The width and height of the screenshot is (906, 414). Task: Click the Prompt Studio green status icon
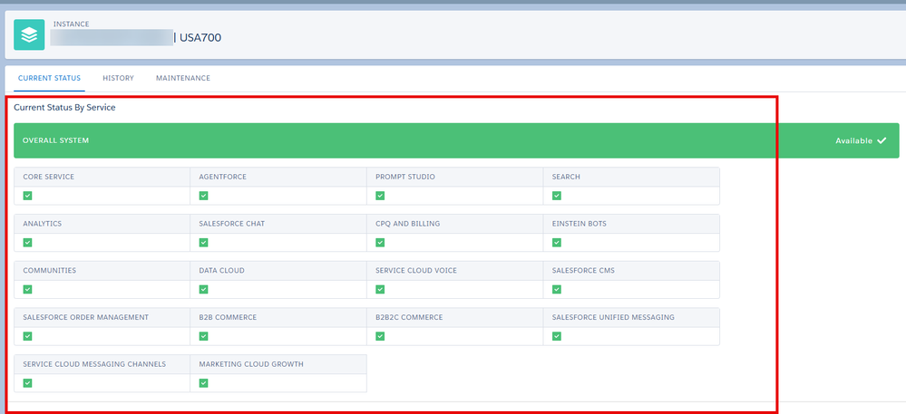[x=380, y=196]
